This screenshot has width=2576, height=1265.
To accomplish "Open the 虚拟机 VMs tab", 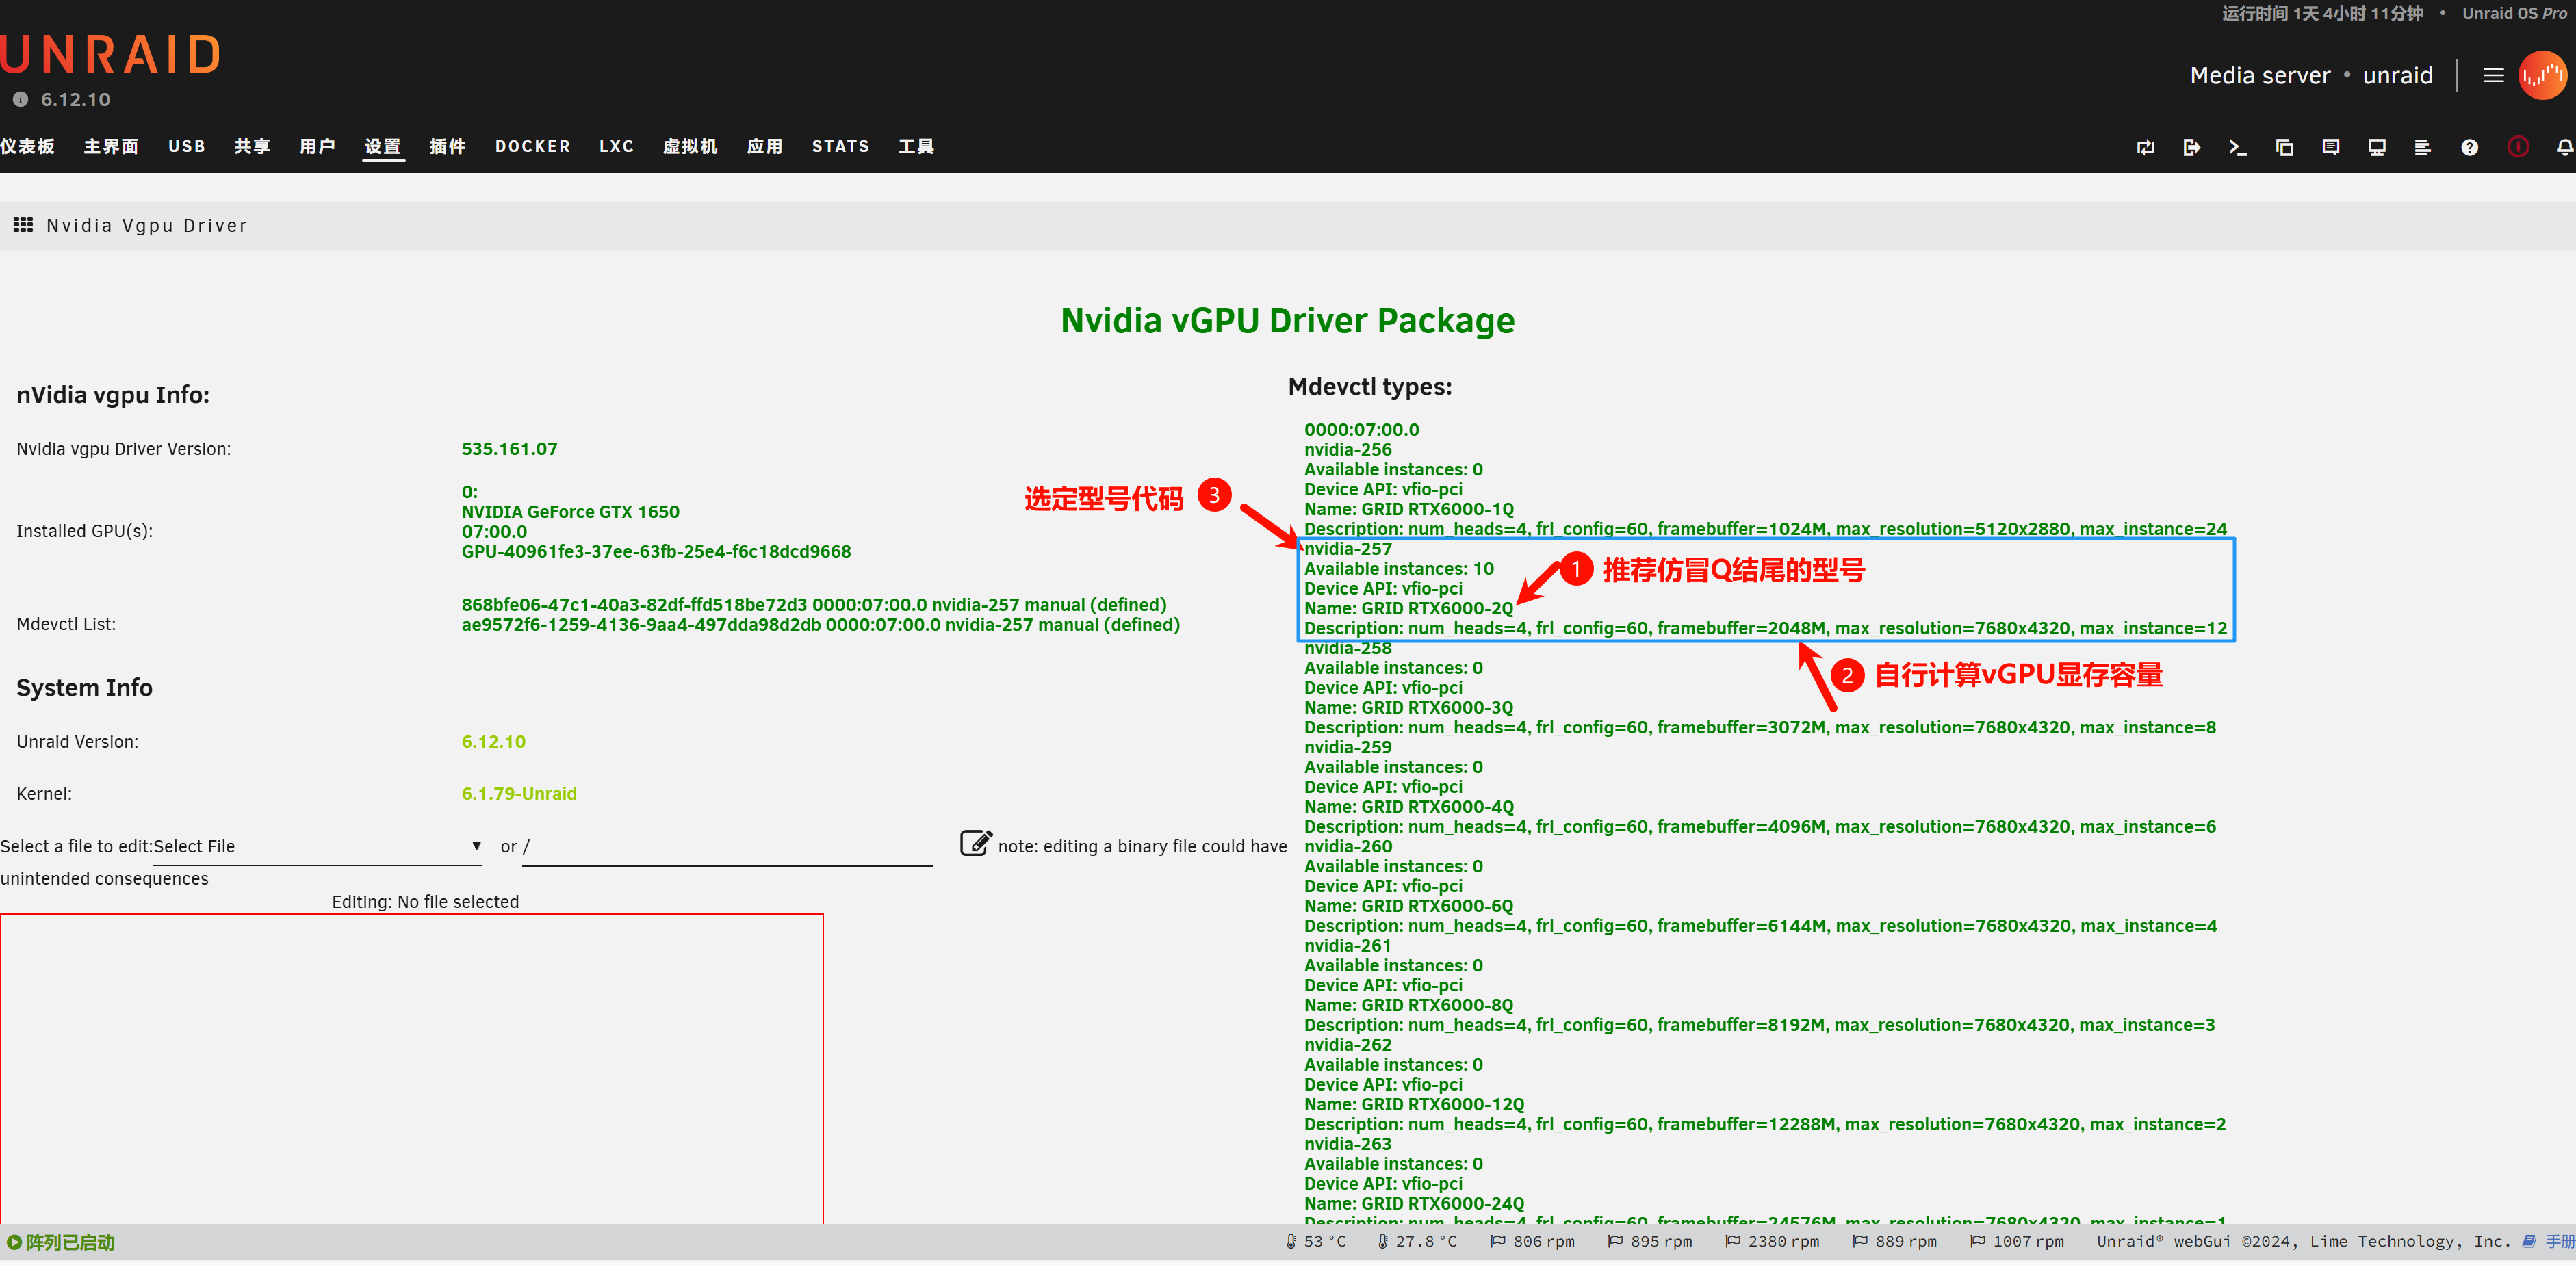I will [x=691, y=146].
